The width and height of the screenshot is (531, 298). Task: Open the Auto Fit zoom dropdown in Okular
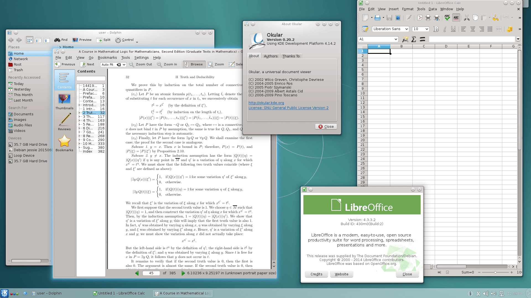coord(124,65)
